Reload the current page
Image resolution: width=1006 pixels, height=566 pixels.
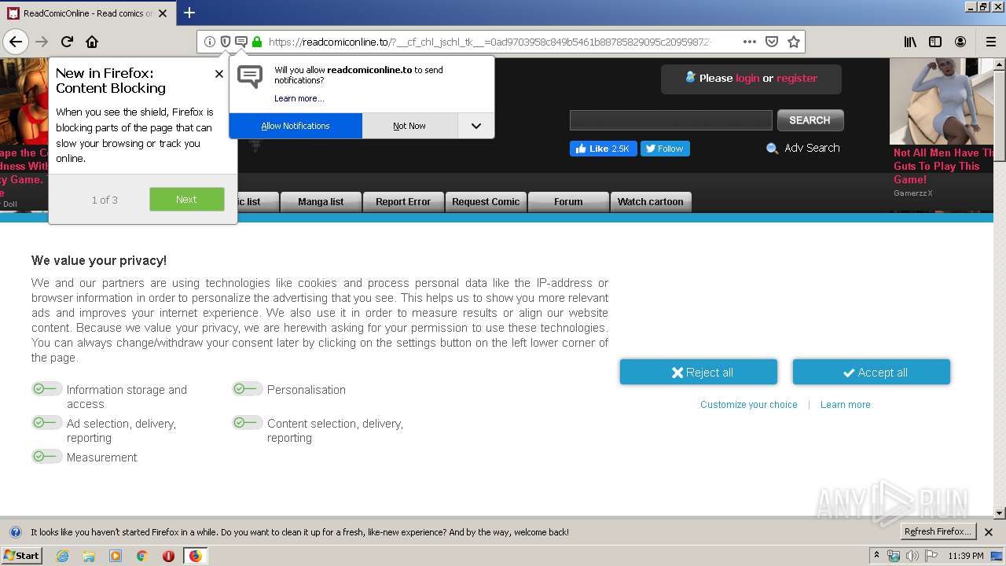[67, 42]
